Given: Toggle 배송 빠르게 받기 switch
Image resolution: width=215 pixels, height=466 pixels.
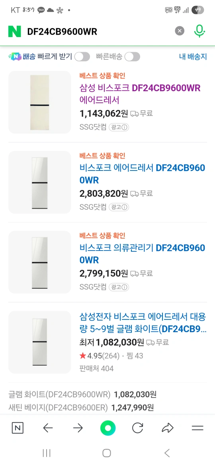Looking at the screenshot, I should tap(82, 57).
